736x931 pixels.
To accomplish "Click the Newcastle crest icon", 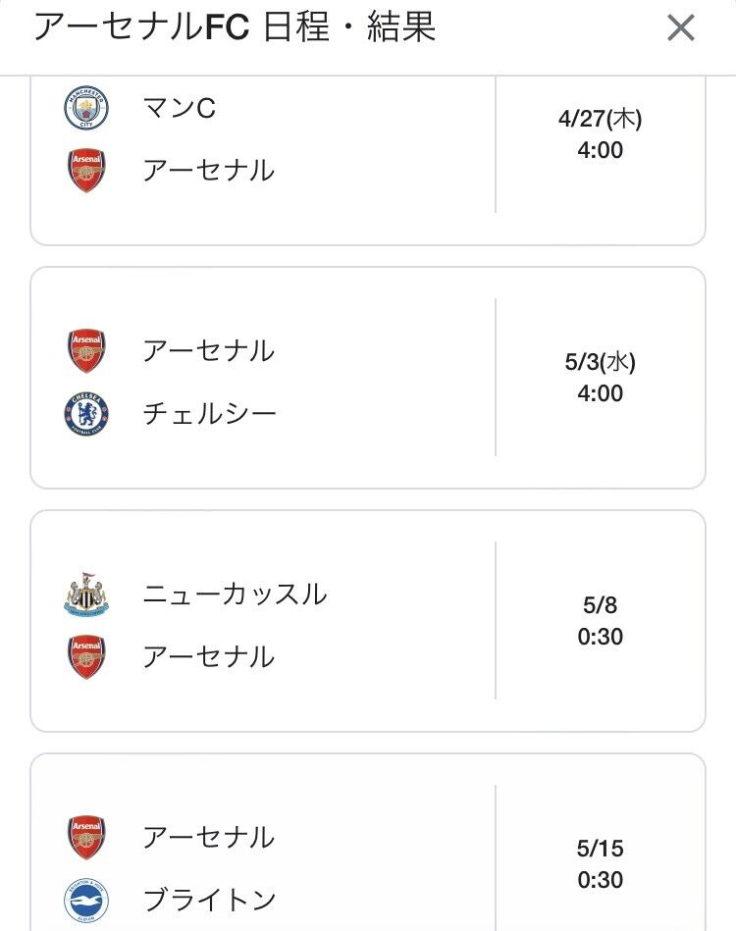I will tap(86, 595).
